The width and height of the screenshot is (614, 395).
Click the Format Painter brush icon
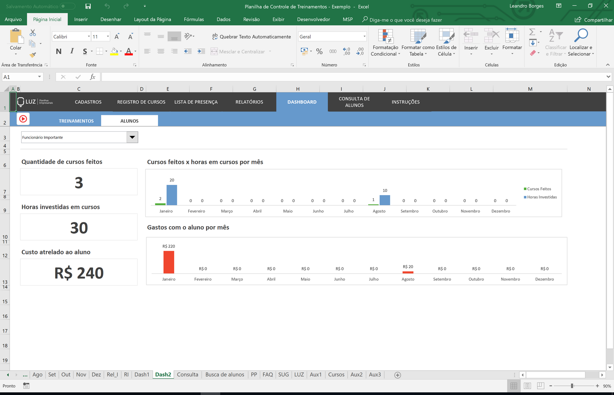pyautogui.click(x=33, y=55)
